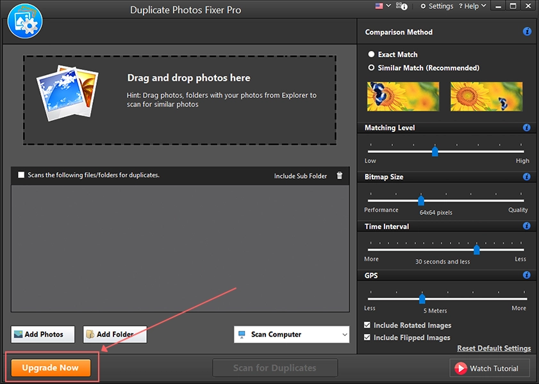
Task: Click the Comparison Method info icon
Action: [527, 31]
